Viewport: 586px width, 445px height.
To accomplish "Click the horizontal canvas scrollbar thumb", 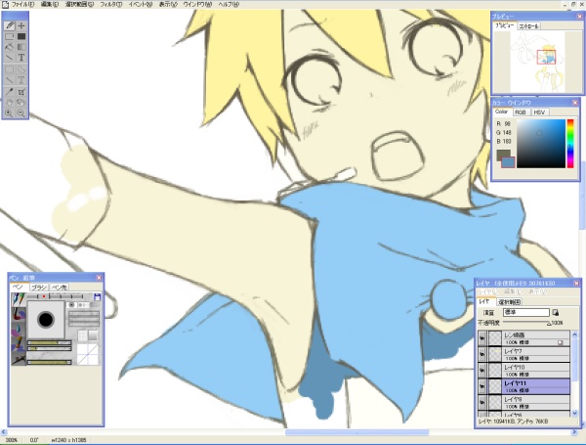I will [356, 432].
